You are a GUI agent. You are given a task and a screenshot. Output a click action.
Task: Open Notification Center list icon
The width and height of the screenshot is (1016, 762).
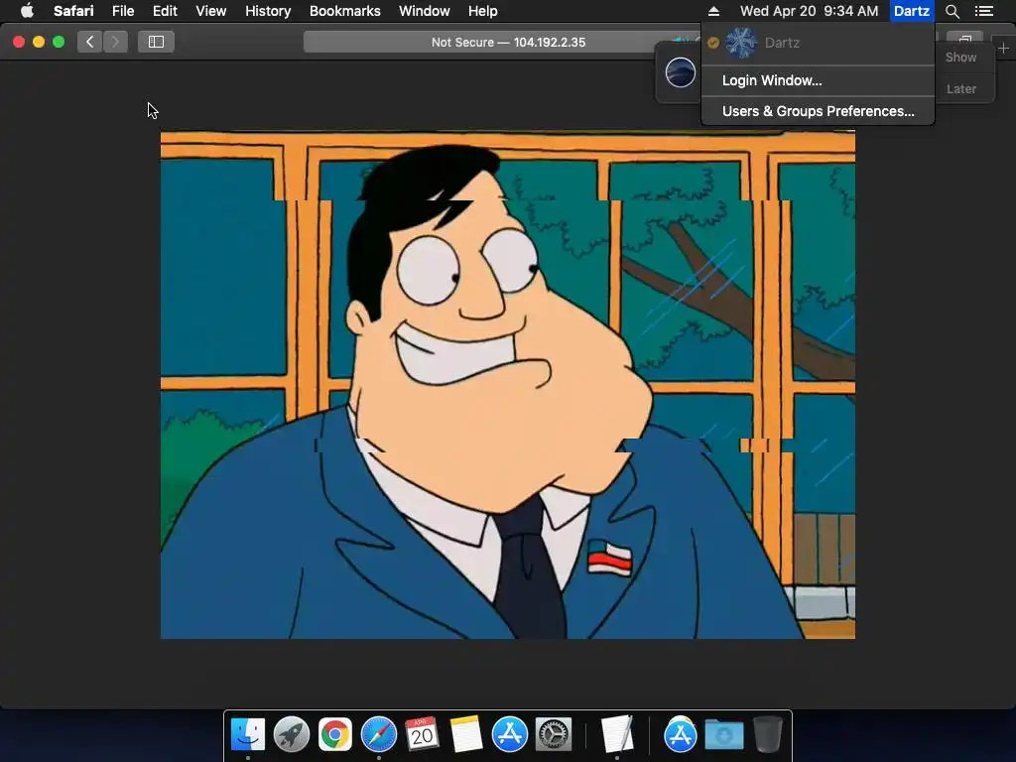pos(983,11)
